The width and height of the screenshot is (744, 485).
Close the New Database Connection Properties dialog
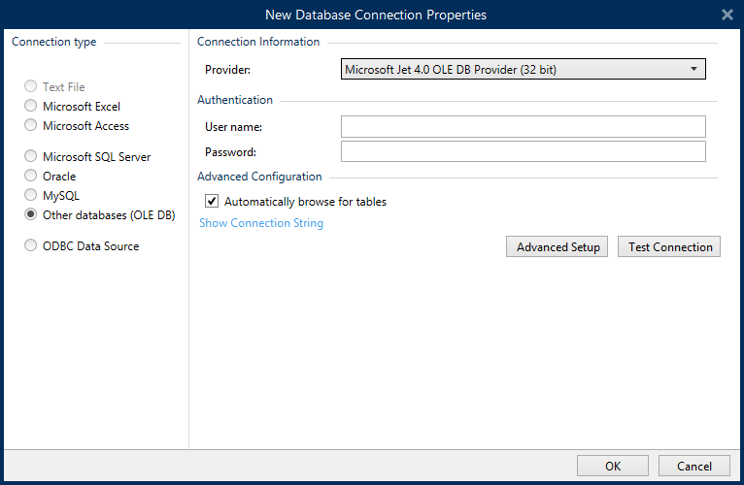[727, 15]
